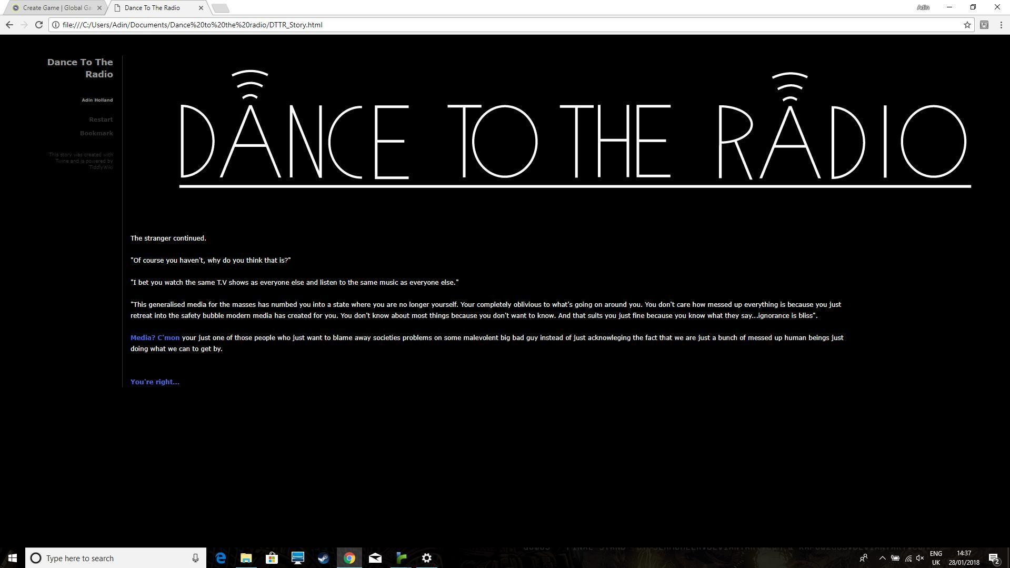Open Microsoft Store from taskbar
The height and width of the screenshot is (568, 1010).
[x=272, y=558]
